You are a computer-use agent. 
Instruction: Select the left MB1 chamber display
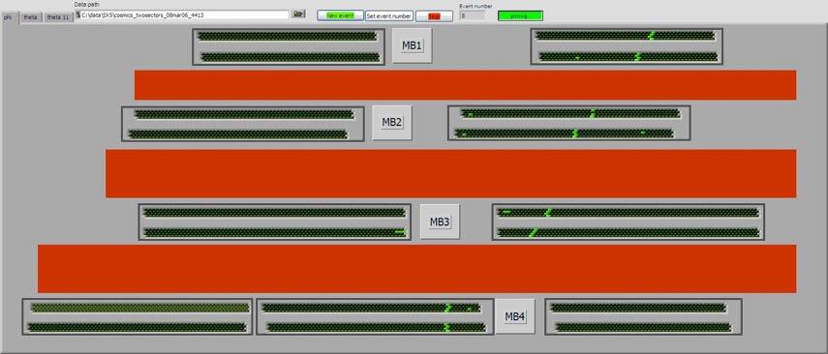point(289,47)
